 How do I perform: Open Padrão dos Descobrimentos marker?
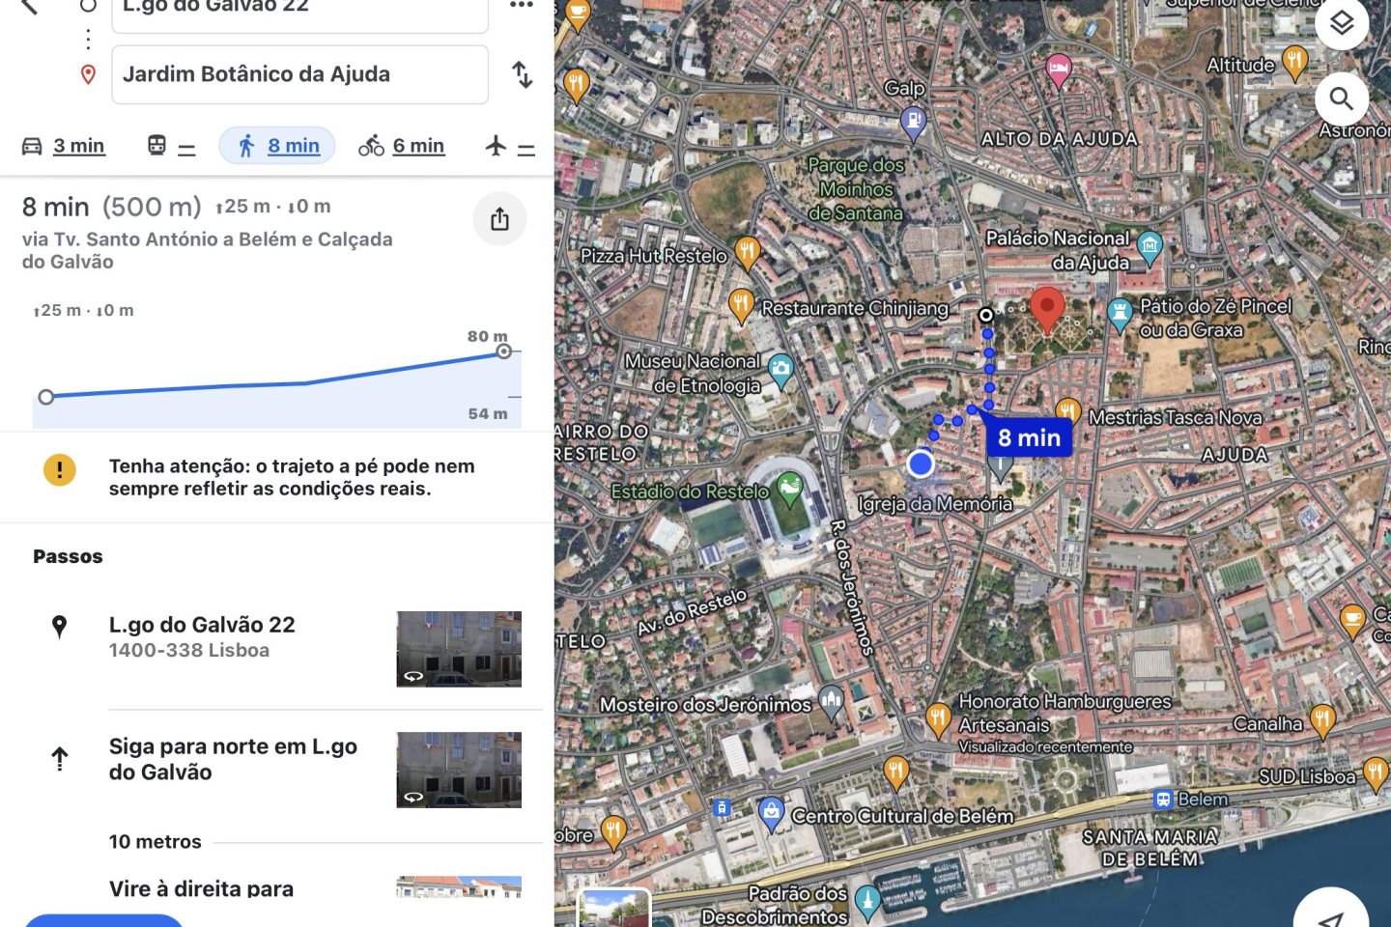(x=867, y=901)
